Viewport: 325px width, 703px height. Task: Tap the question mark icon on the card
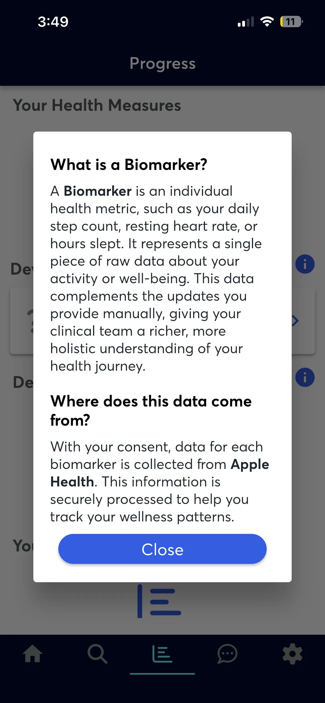click(x=30, y=321)
